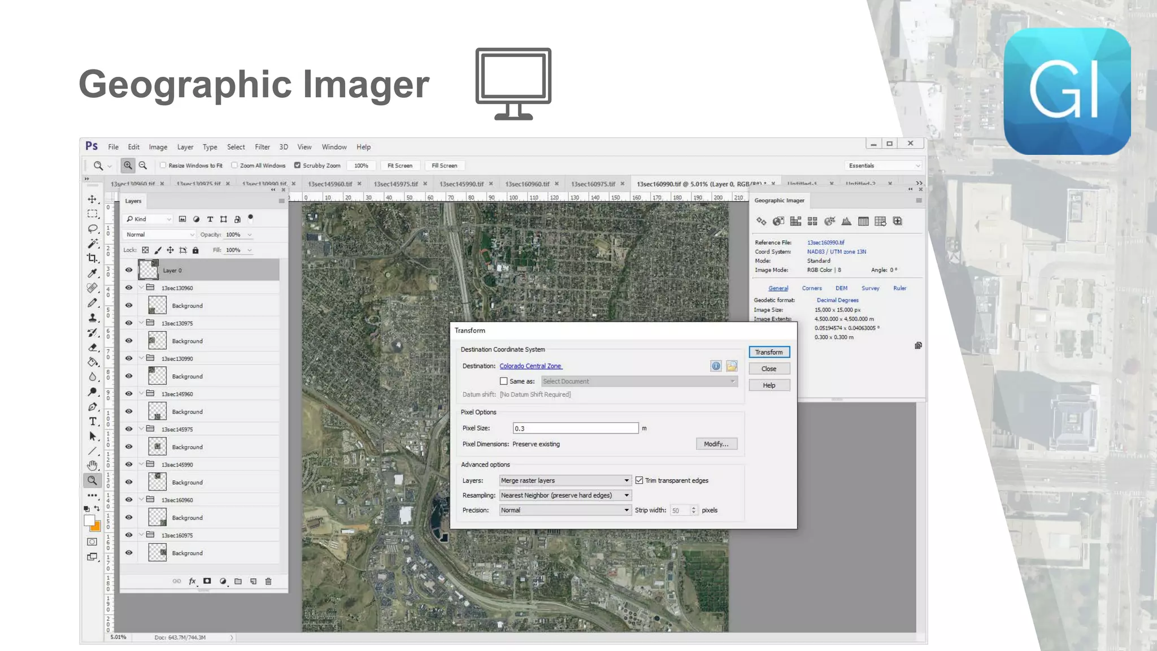Click the Zoom In magnifier in options bar
This screenshot has height=651, width=1157.
tap(128, 166)
